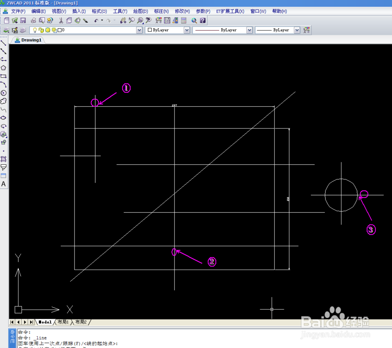Image resolution: width=392 pixels, height=348 pixels.
Task: Select the Spline tool
Action: click(4, 109)
